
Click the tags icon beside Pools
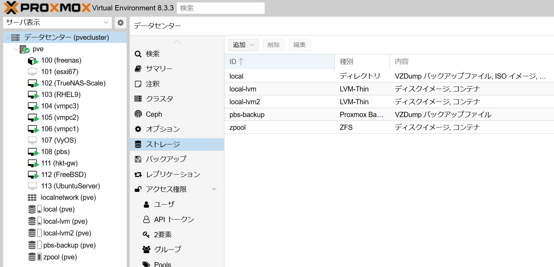(x=146, y=264)
